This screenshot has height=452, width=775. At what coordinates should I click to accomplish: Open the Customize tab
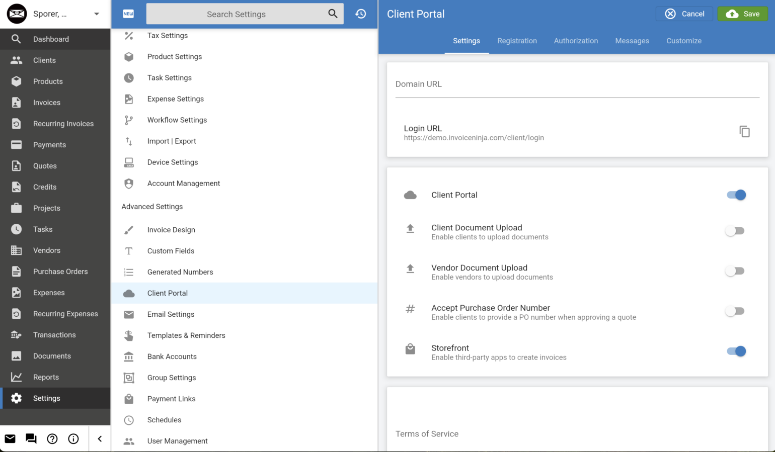683,41
